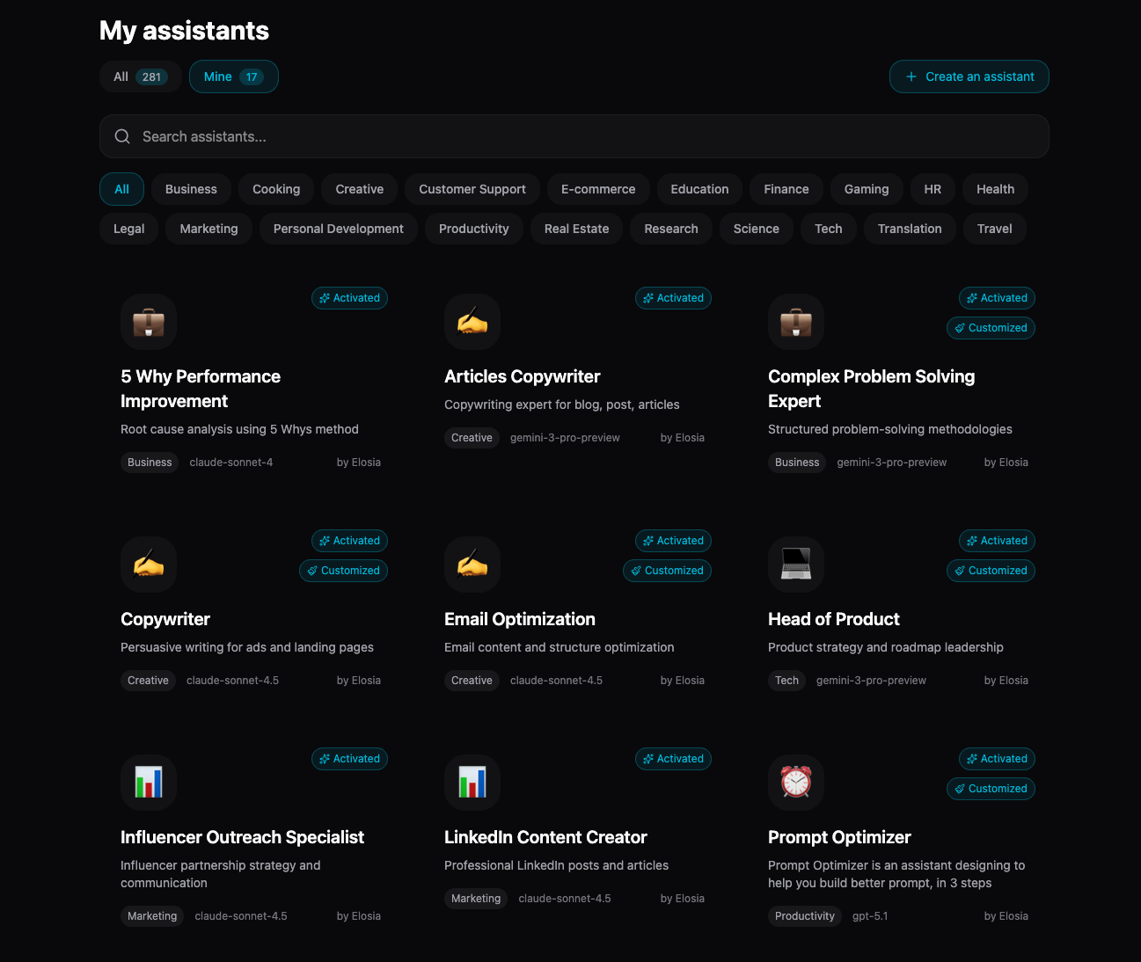This screenshot has width=1141, height=962.
Task: Toggle the Activated badge on Articles Copywriter
Action: (673, 298)
